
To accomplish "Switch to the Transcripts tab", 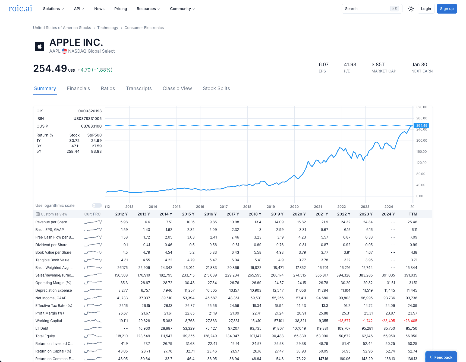I will 139,88.
